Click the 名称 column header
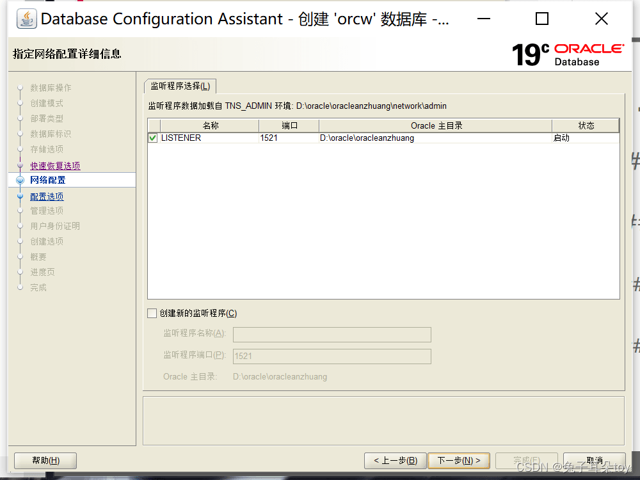Image resolution: width=640 pixels, height=480 pixels. tap(210, 125)
